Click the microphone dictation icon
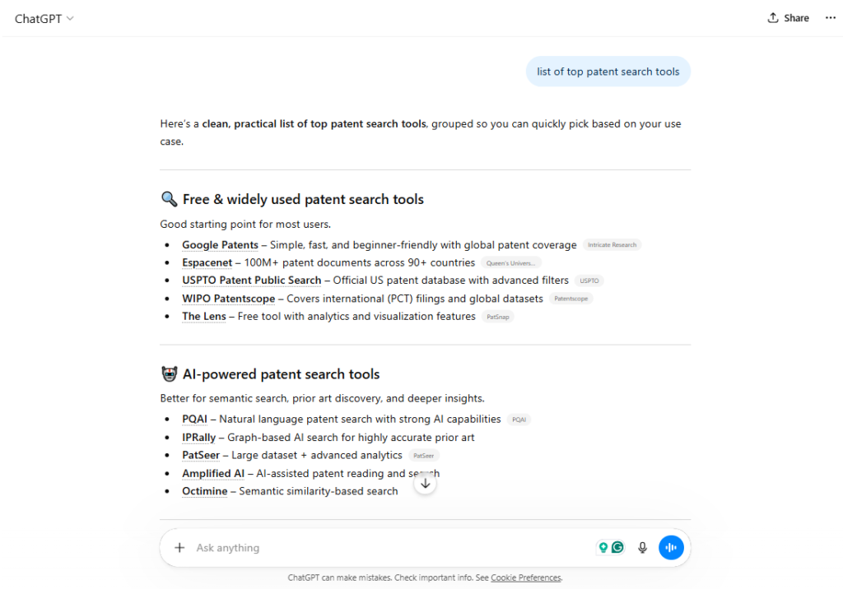The height and width of the screenshot is (589, 843). (x=643, y=548)
